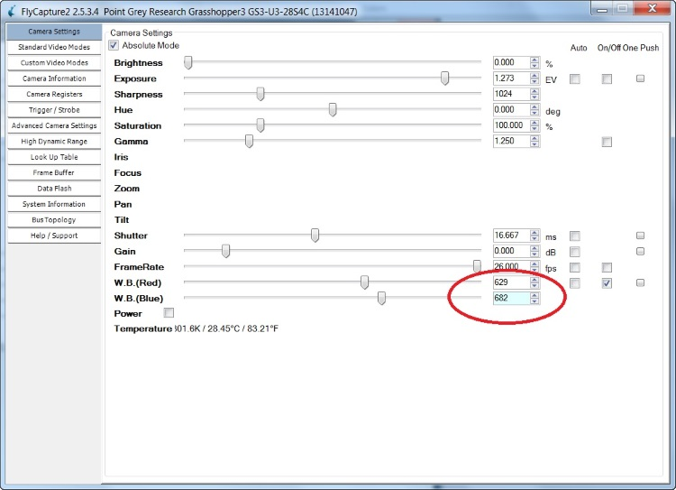676x490 pixels.
Task: Toggle the Power checkbox
Action: 169,312
